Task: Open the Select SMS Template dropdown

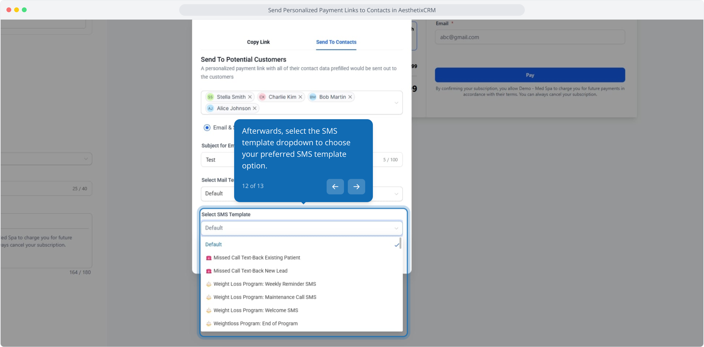Action: [301, 228]
